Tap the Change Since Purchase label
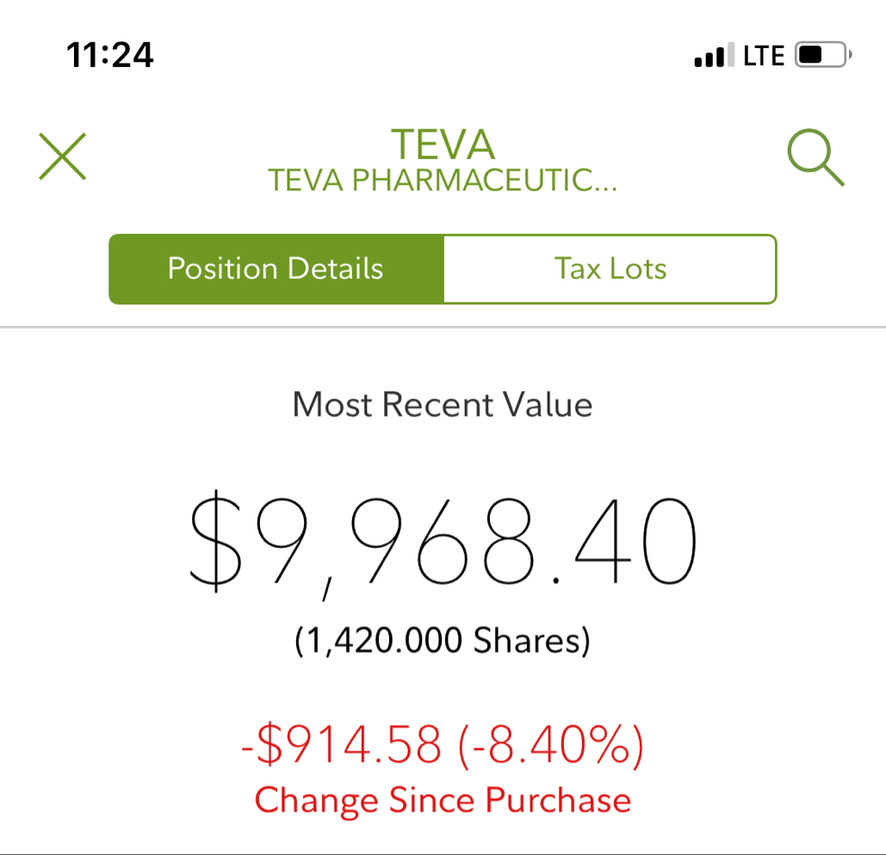This screenshot has width=886, height=855. (x=443, y=800)
